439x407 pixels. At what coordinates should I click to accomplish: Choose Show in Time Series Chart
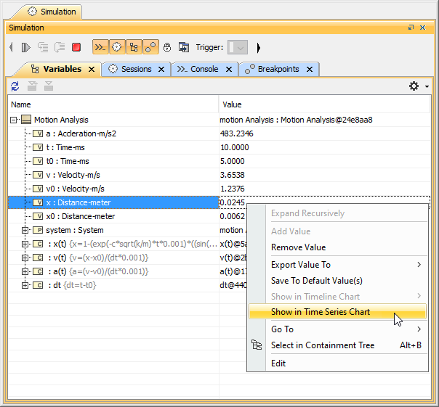pos(321,312)
